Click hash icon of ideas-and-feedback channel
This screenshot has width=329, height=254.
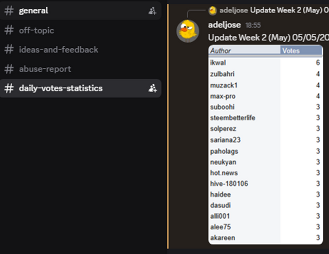pos(9,49)
